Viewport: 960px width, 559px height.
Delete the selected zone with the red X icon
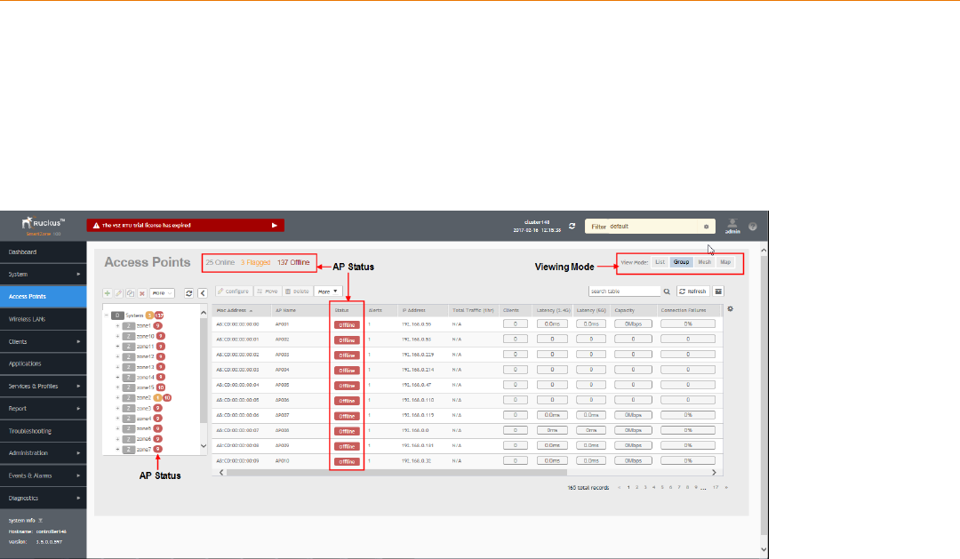(x=142, y=293)
